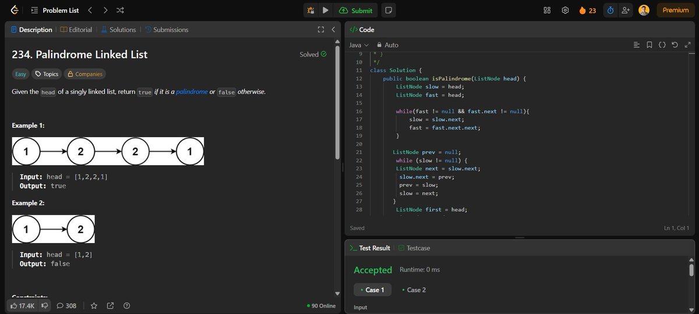This screenshot has width=699, height=314.
Task: Run the code with play button
Action: pos(326,10)
